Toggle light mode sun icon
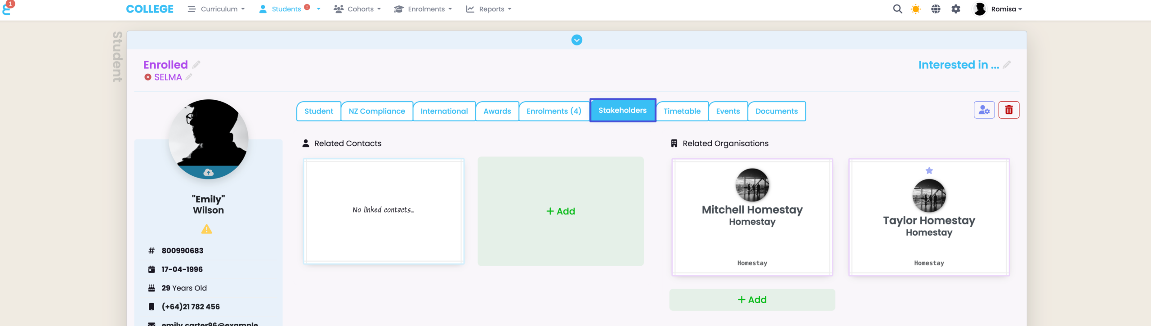The image size is (1151, 326). click(x=915, y=9)
